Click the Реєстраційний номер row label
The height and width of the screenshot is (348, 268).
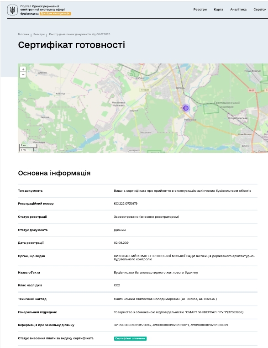pyautogui.click(x=36, y=204)
